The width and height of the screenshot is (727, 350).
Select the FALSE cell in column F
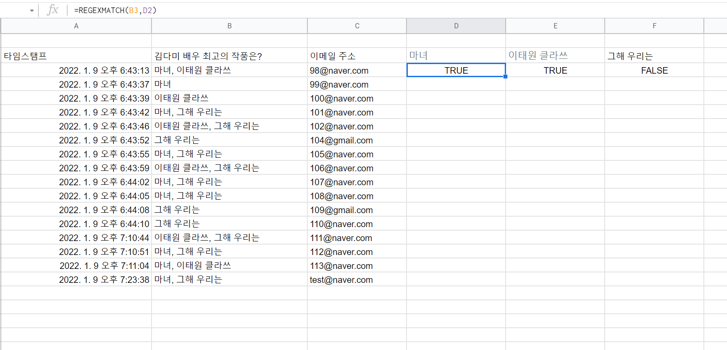[x=654, y=70]
